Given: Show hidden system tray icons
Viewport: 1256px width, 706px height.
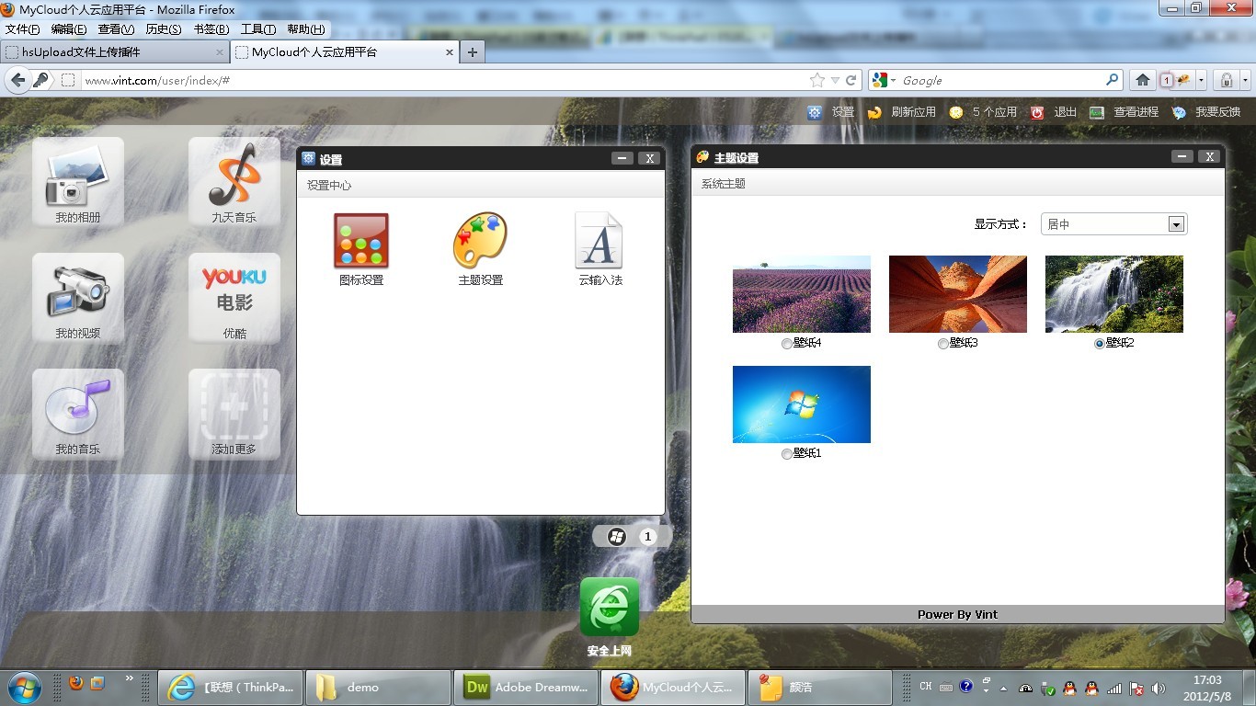Looking at the screenshot, I should [x=1002, y=688].
